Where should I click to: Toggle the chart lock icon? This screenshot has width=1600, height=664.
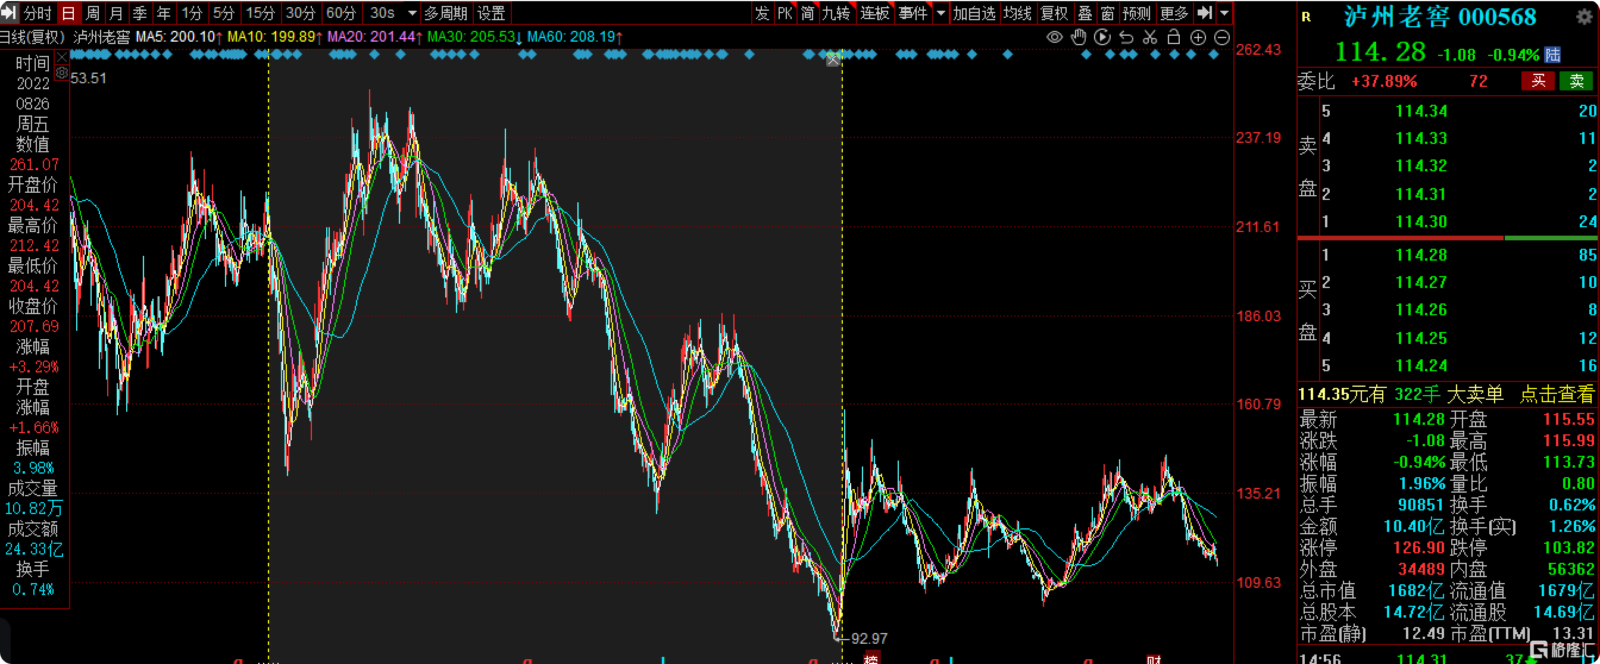[1174, 37]
